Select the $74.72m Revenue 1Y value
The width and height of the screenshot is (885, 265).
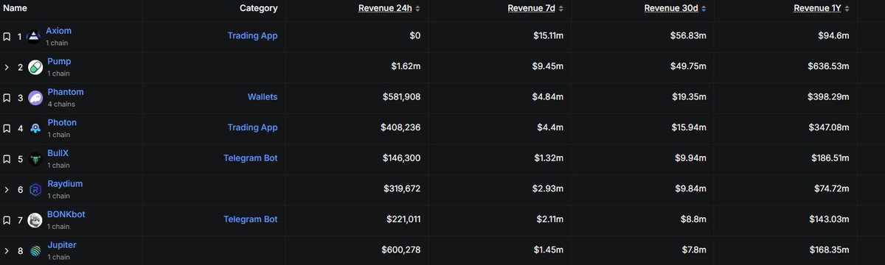[x=831, y=189]
